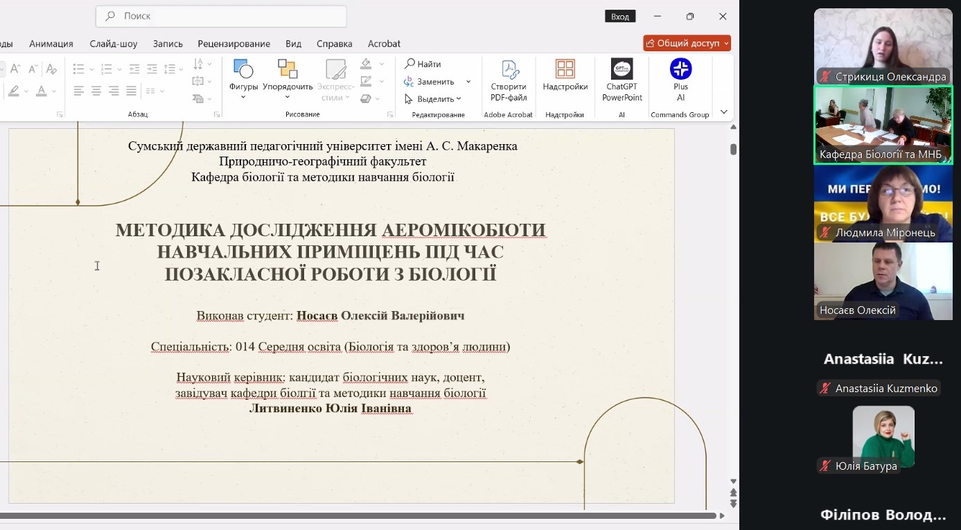Open the Plus AI add-in
The height and width of the screenshot is (530, 961).
click(680, 69)
